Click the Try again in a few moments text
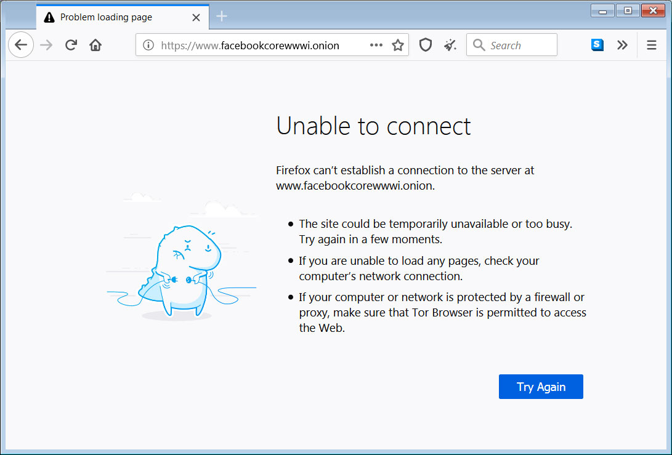The height and width of the screenshot is (455, 672). [x=370, y=239]
